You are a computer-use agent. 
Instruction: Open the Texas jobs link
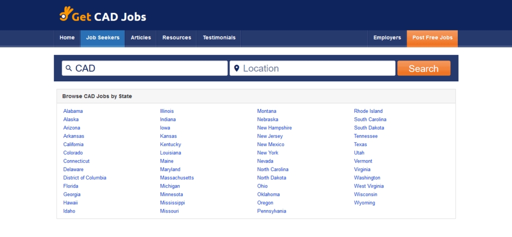360,145
